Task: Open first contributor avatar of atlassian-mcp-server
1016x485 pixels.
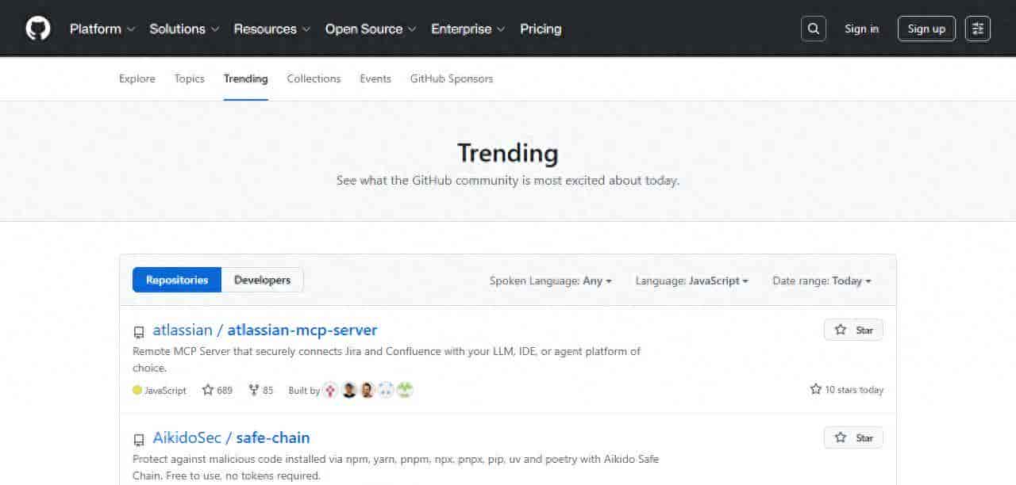Action: [331, 390]
